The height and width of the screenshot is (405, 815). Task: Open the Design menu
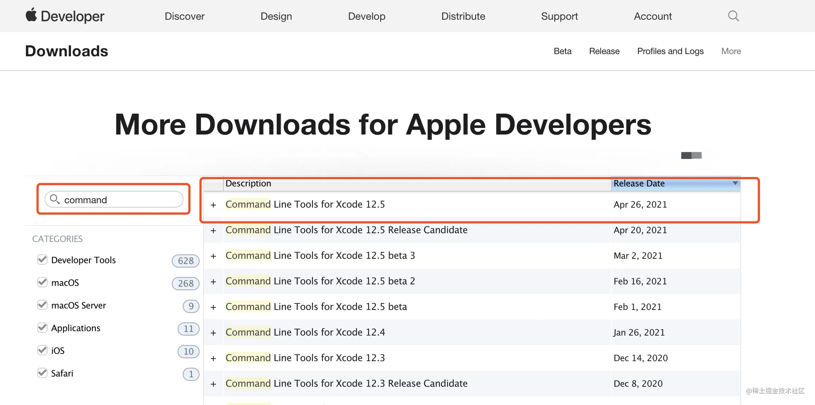click(276, 16)
